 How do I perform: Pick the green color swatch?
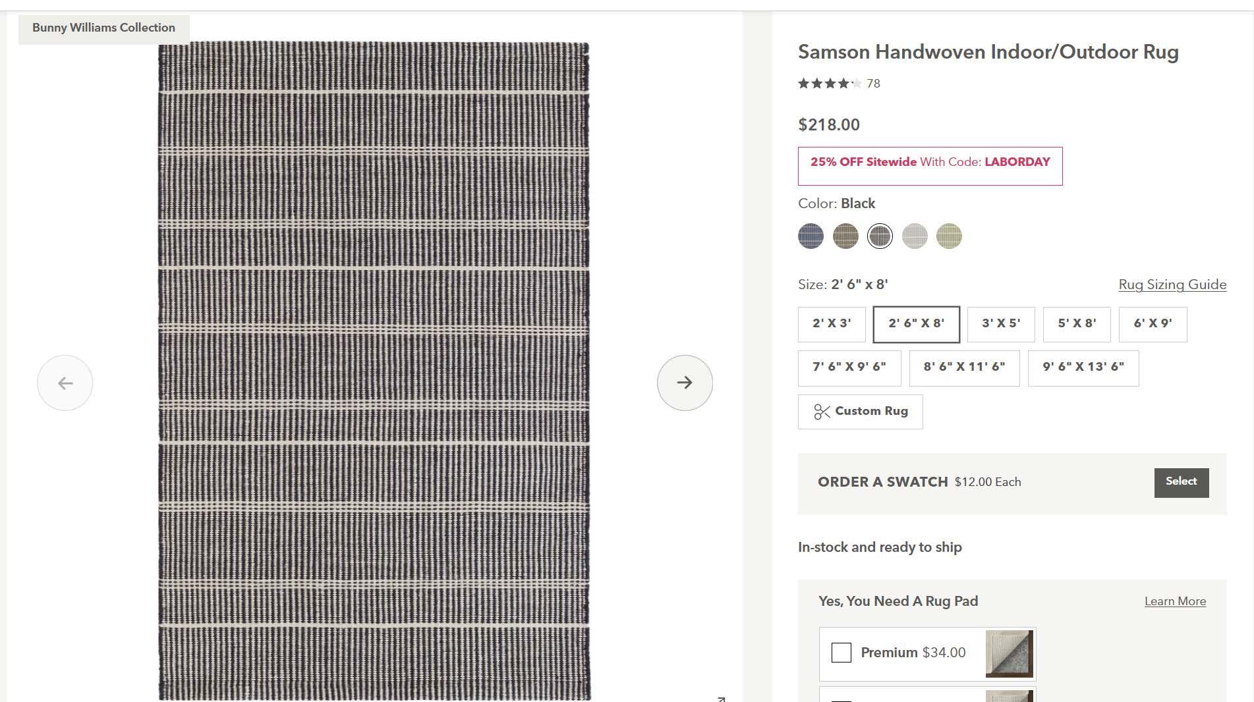tap(949, 236)
